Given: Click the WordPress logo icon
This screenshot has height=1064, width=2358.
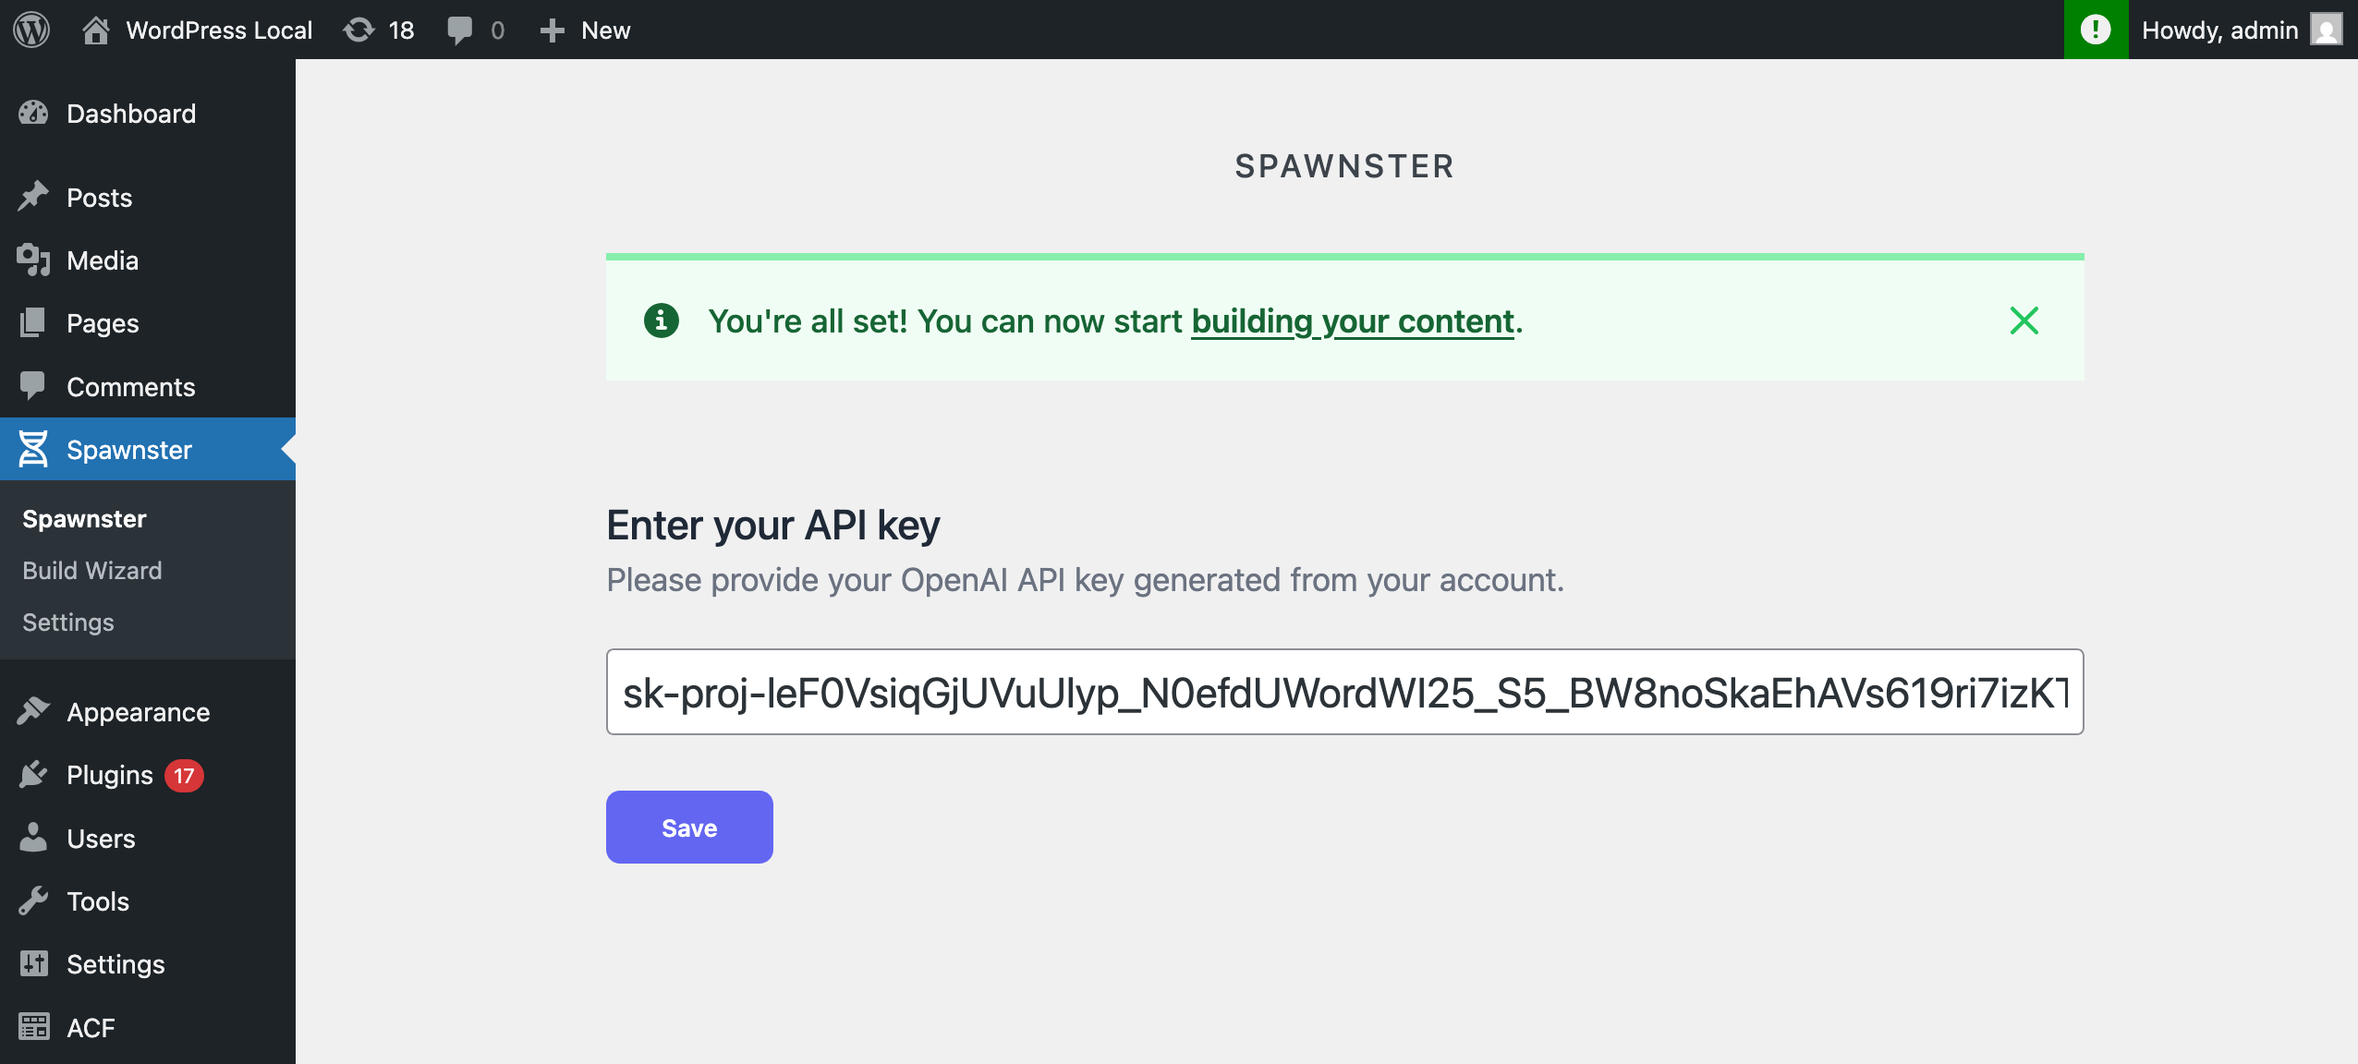Looking at the screenshot, I should (31, 30).
